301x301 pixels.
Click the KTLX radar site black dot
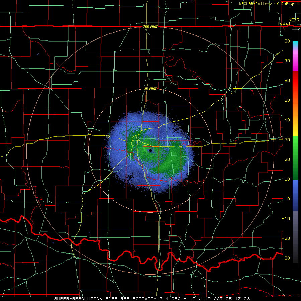[150, 150]
